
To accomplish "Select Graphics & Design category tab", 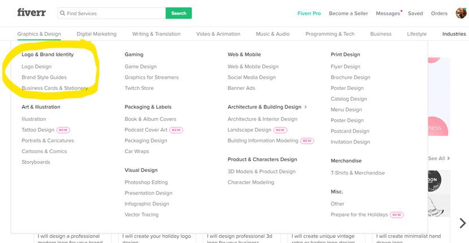I will [39, 34].
